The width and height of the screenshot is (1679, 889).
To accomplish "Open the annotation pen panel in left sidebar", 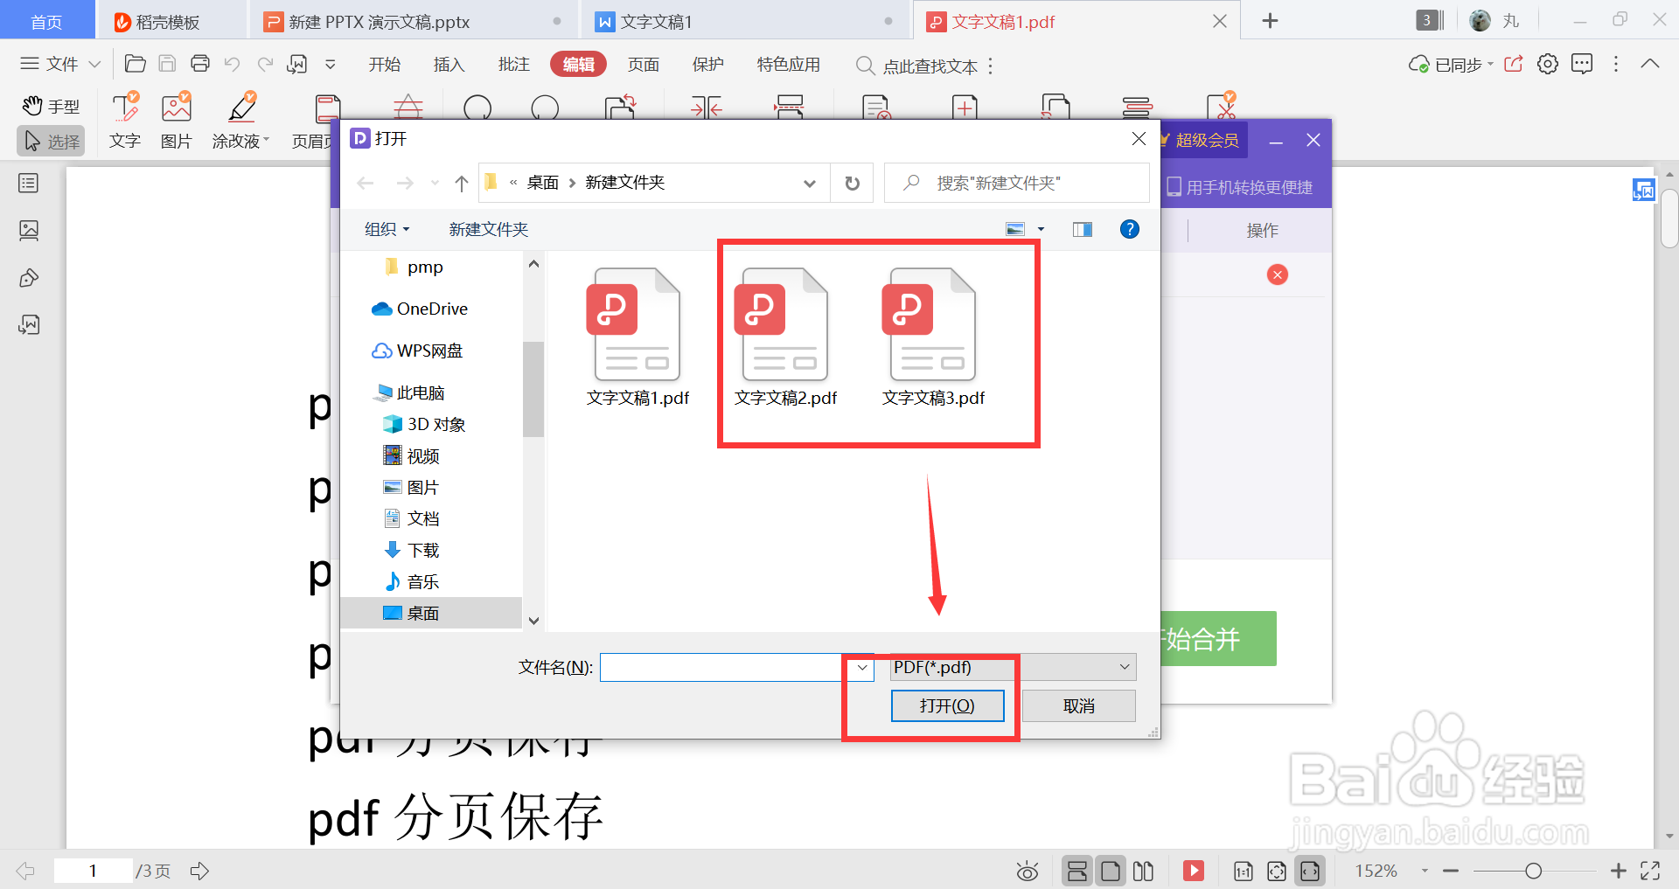I will click(29, 277).
